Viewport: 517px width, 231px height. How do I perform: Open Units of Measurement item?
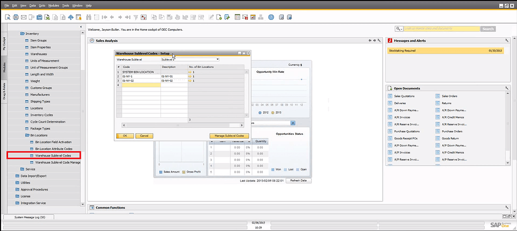(x=45, y=61)
